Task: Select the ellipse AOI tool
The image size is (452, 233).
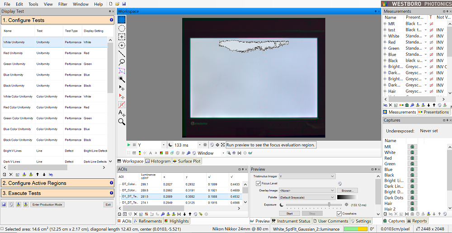Action: tap(122, 28)
